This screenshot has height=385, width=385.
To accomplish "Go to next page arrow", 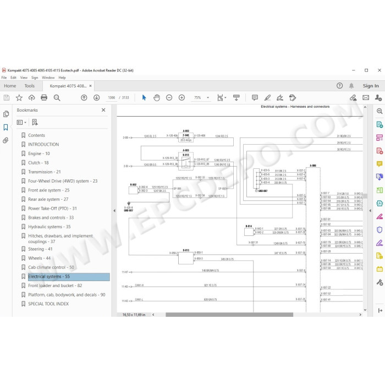I will click(x=96, y=98).
